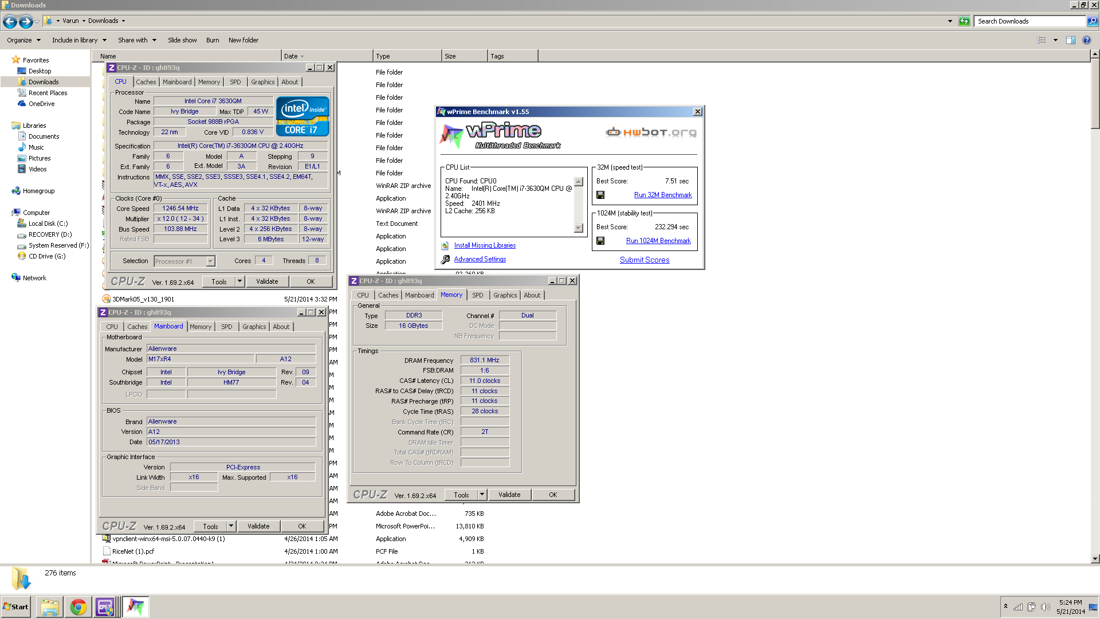Viewport: 1100px width, 619px height.
Task: Toggle the preview pane icon
Action: [x=1070, y=40]
